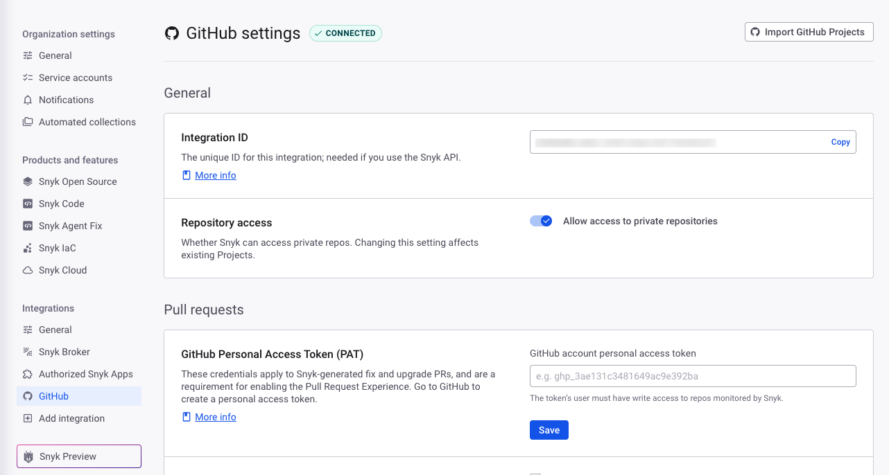Click the Snyk Code icon in sidebar
This screenshot has height=475, width=889.
coord(28,204)
